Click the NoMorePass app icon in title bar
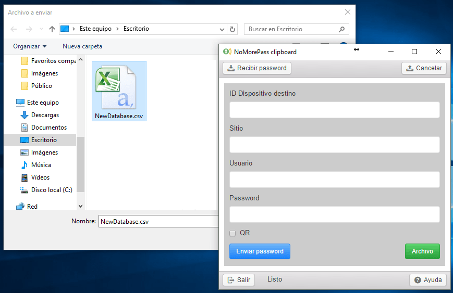 [227, 52]
